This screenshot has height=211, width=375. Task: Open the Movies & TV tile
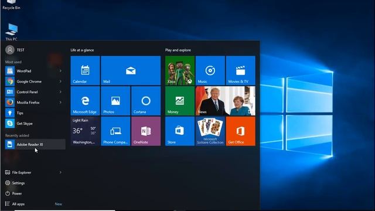pos(241,70)
